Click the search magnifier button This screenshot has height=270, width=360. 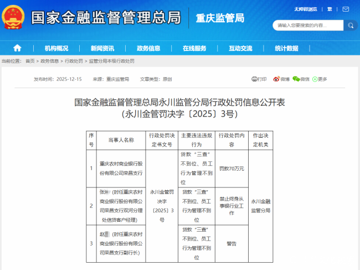(x=351, y=26)
